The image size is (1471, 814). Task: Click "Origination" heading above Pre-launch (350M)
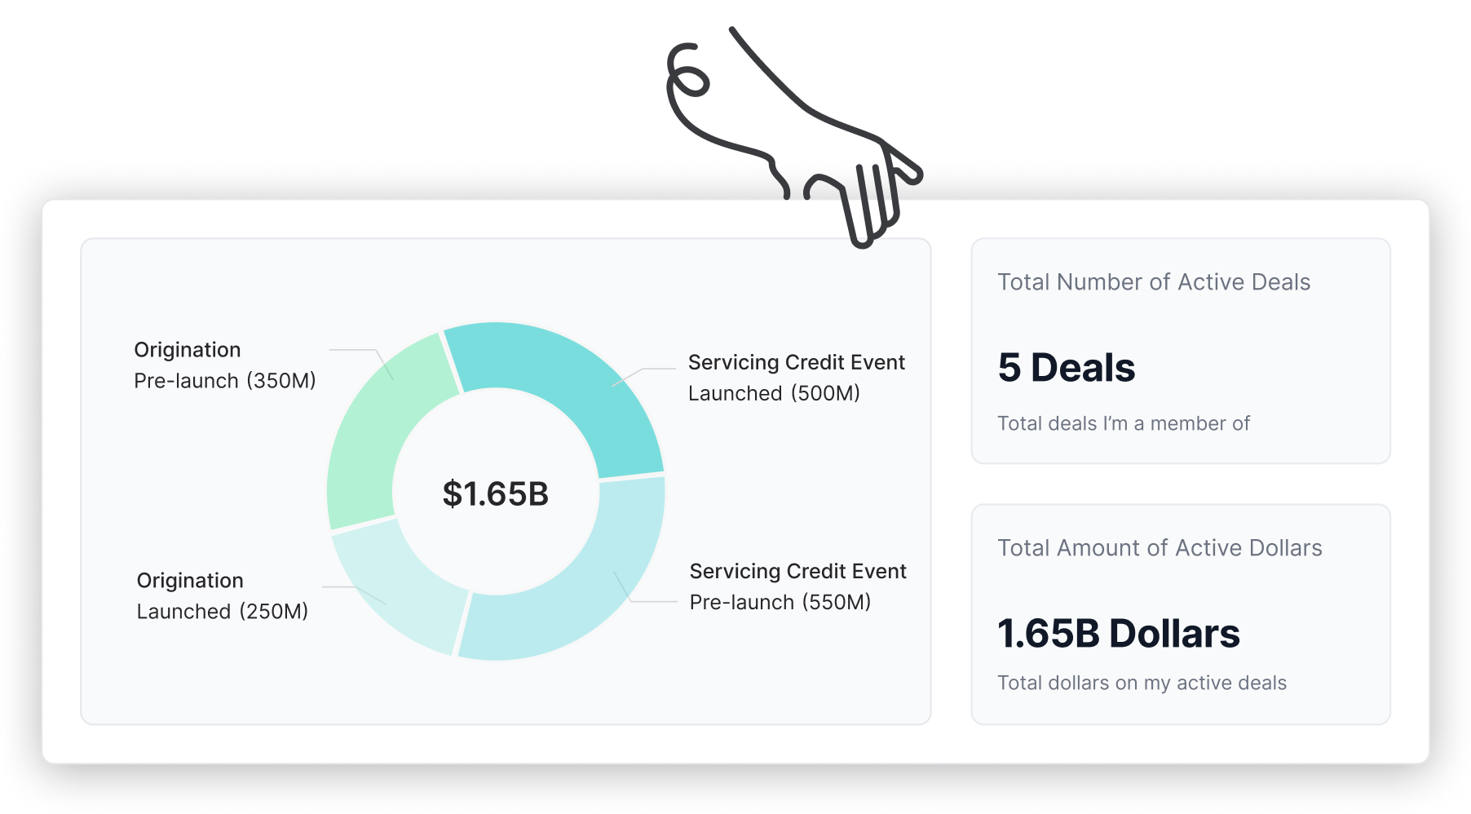click(x=188, y=350)
